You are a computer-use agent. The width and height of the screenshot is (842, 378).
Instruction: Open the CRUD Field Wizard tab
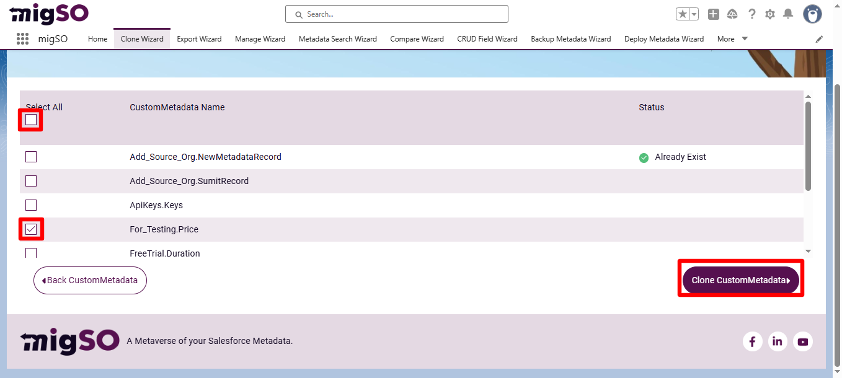487,39
